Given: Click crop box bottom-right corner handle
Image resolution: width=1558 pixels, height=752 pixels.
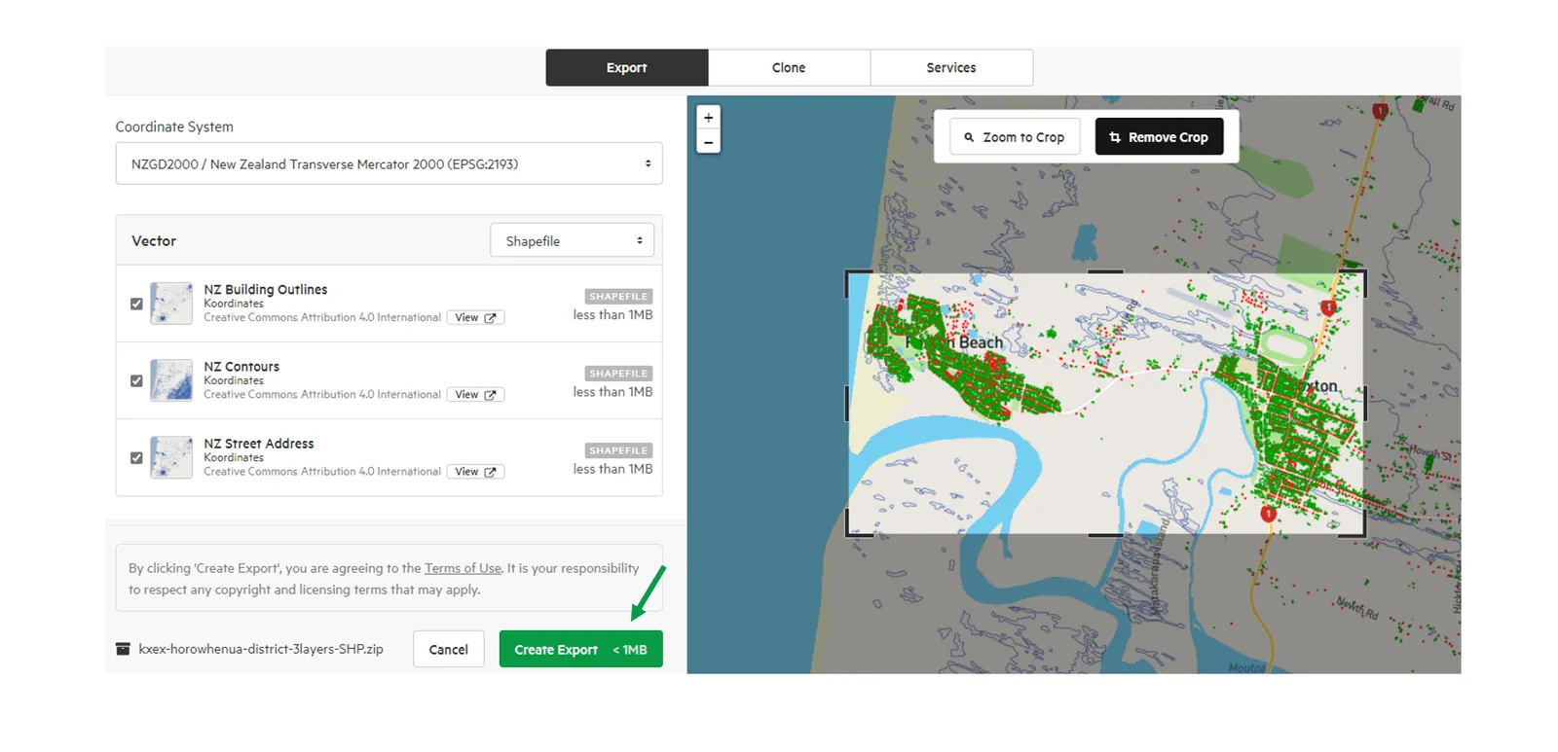Looking at the screenshot, I should click(1360, 531).
